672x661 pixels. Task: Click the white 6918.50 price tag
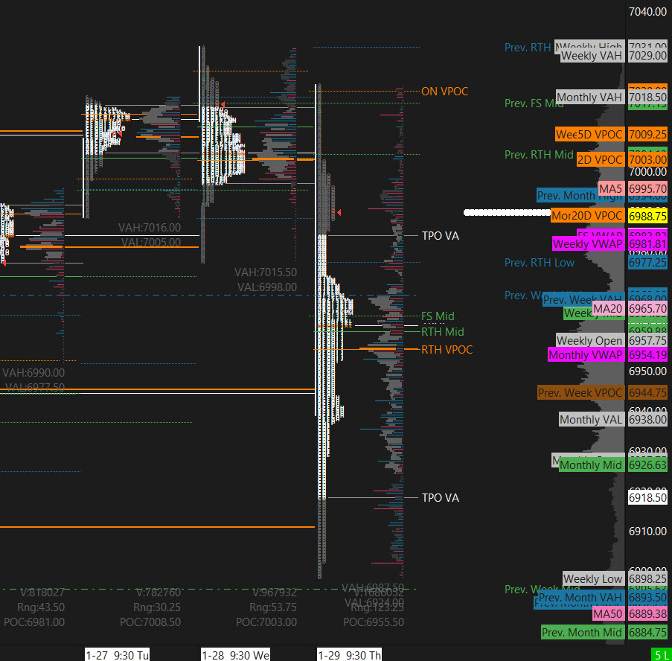pyautogui.click(x=647, y=497)
